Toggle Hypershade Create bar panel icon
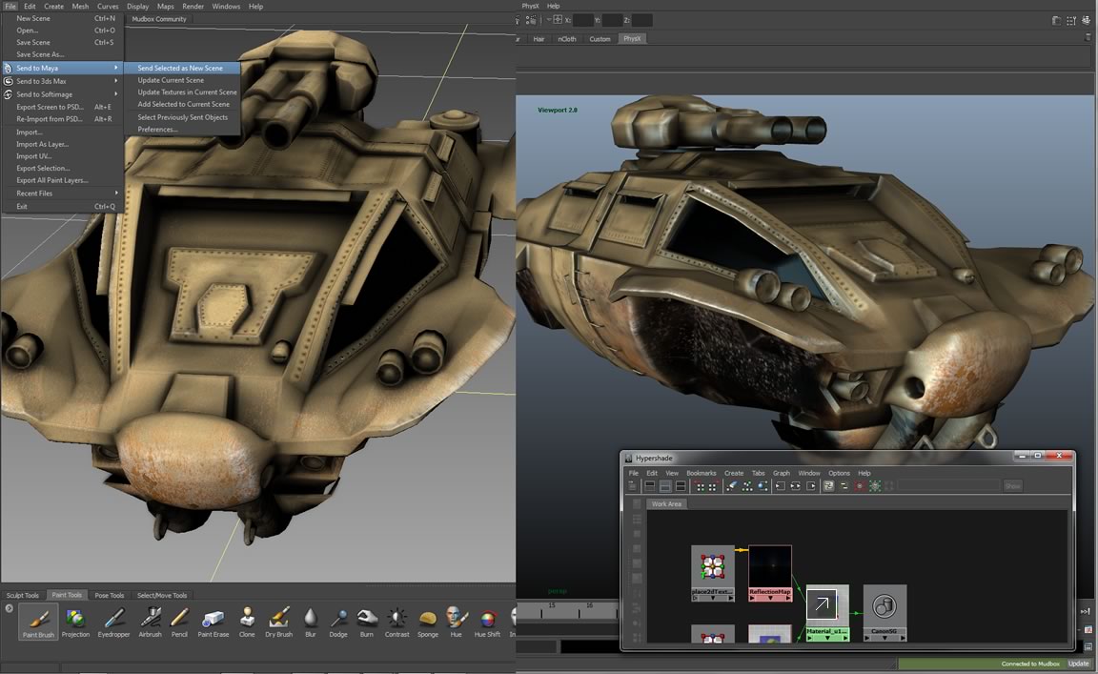The width and height of the screenshot is (1098, 674). point(632,485)
